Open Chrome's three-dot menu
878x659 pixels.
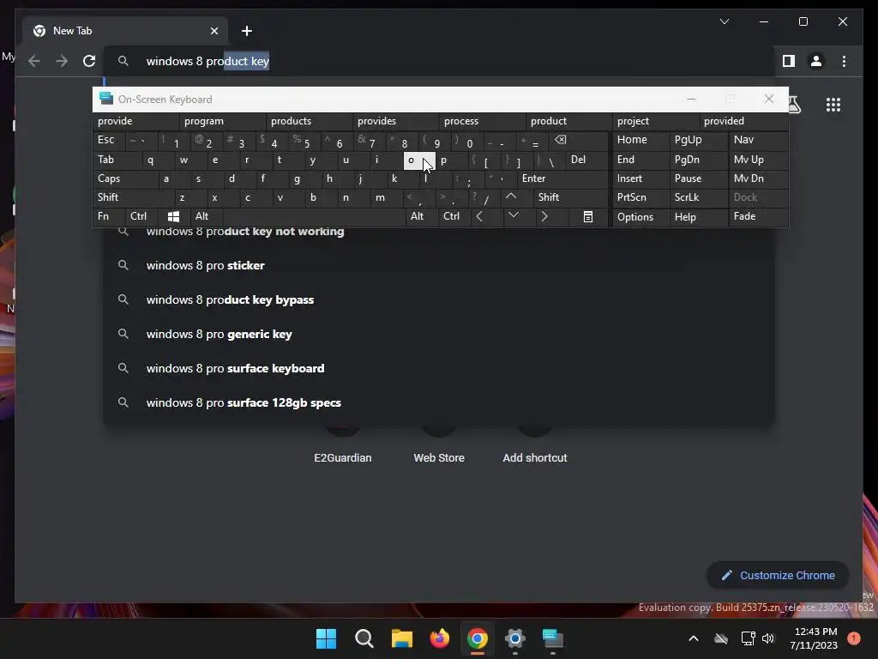click(x=844, y=61)
